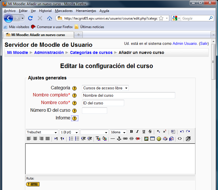The image size is (218, 190).
Task: Decrease indent in editor
Action: [83, 139]
